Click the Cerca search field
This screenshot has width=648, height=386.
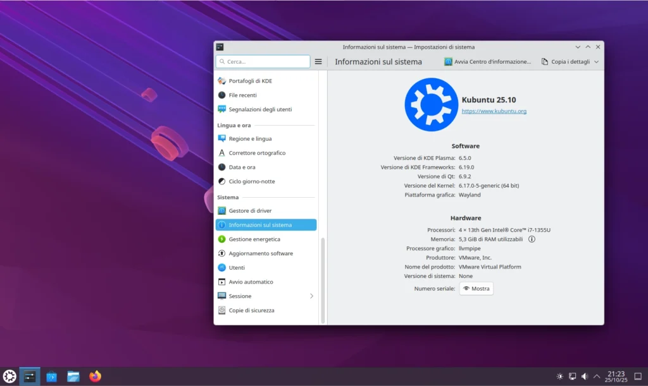click(x=262, y=61)
